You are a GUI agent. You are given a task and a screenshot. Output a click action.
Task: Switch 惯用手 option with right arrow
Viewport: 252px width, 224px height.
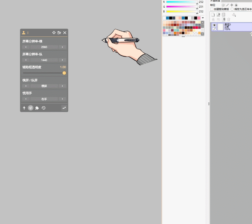62,99
